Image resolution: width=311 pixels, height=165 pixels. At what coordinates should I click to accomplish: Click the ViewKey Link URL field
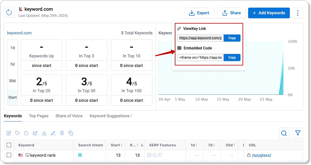coord(200,38)
